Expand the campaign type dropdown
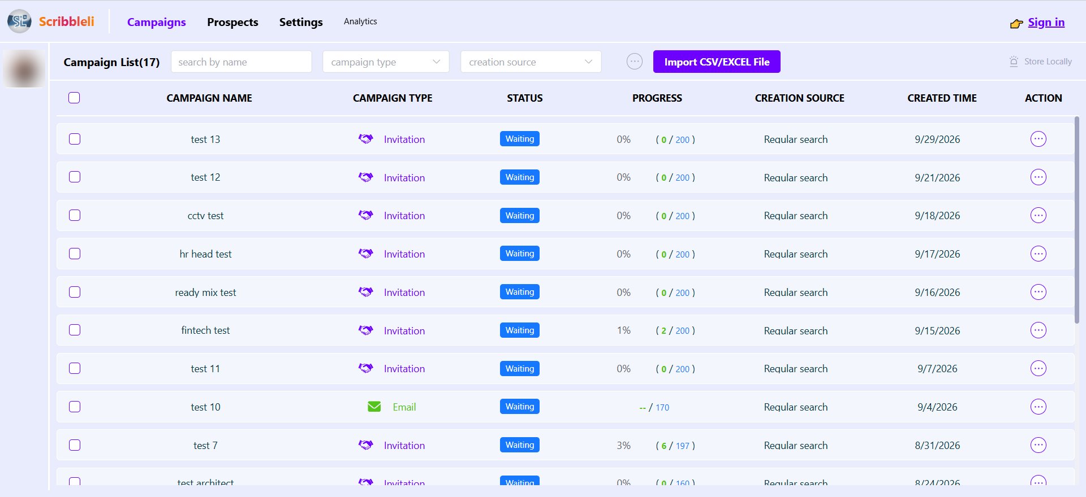Screen dimensions: 1086x497 tap(386, 62)
